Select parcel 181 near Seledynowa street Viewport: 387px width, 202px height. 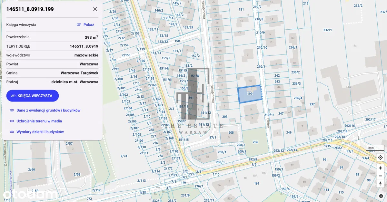point(241,10)
